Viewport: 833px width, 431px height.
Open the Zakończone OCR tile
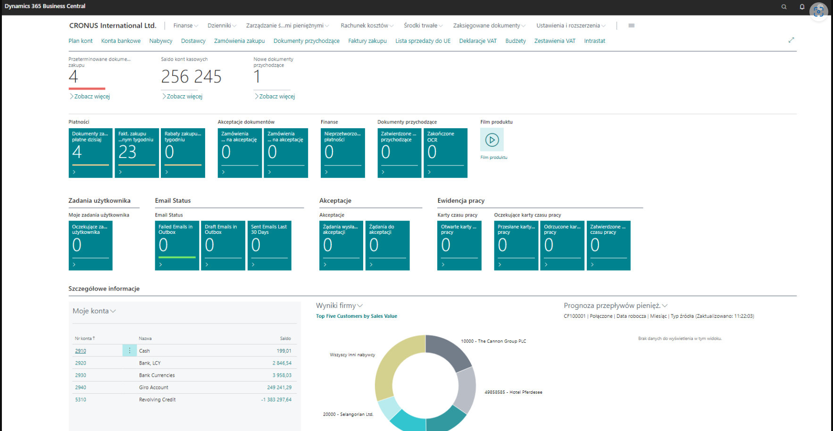pyautogui.click(x=446, y=153)
